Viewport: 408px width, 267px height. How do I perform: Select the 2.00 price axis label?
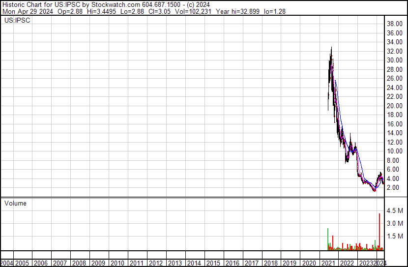click(394, 188)
